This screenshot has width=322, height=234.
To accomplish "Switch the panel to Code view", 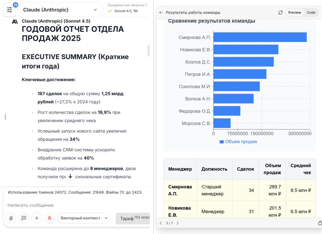I will pyautogui.click(x=311, y=13).
